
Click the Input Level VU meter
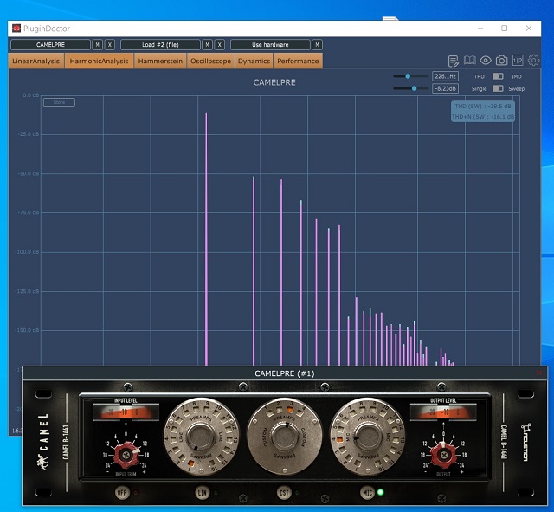[x=126, y=412]
